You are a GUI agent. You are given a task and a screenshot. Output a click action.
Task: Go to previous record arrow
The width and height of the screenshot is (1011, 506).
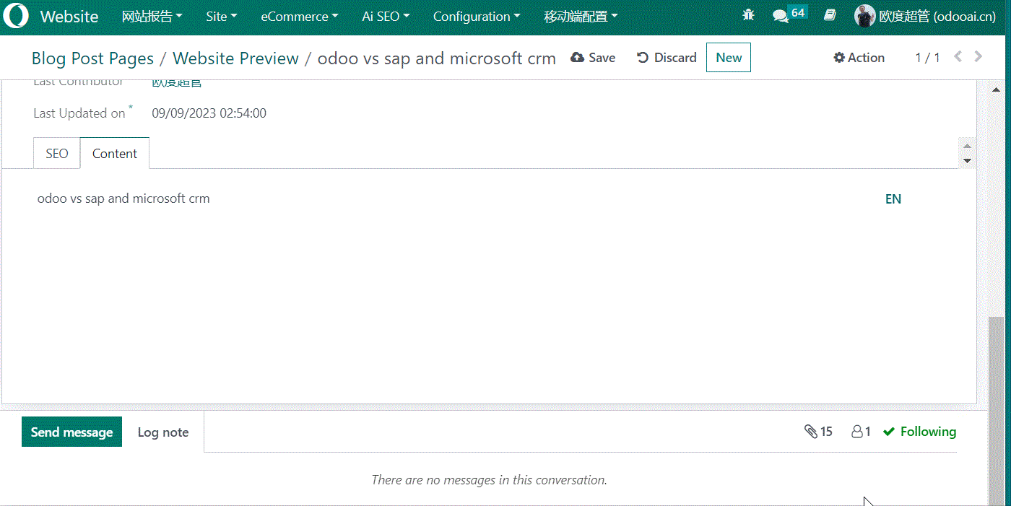click(958, 56)
